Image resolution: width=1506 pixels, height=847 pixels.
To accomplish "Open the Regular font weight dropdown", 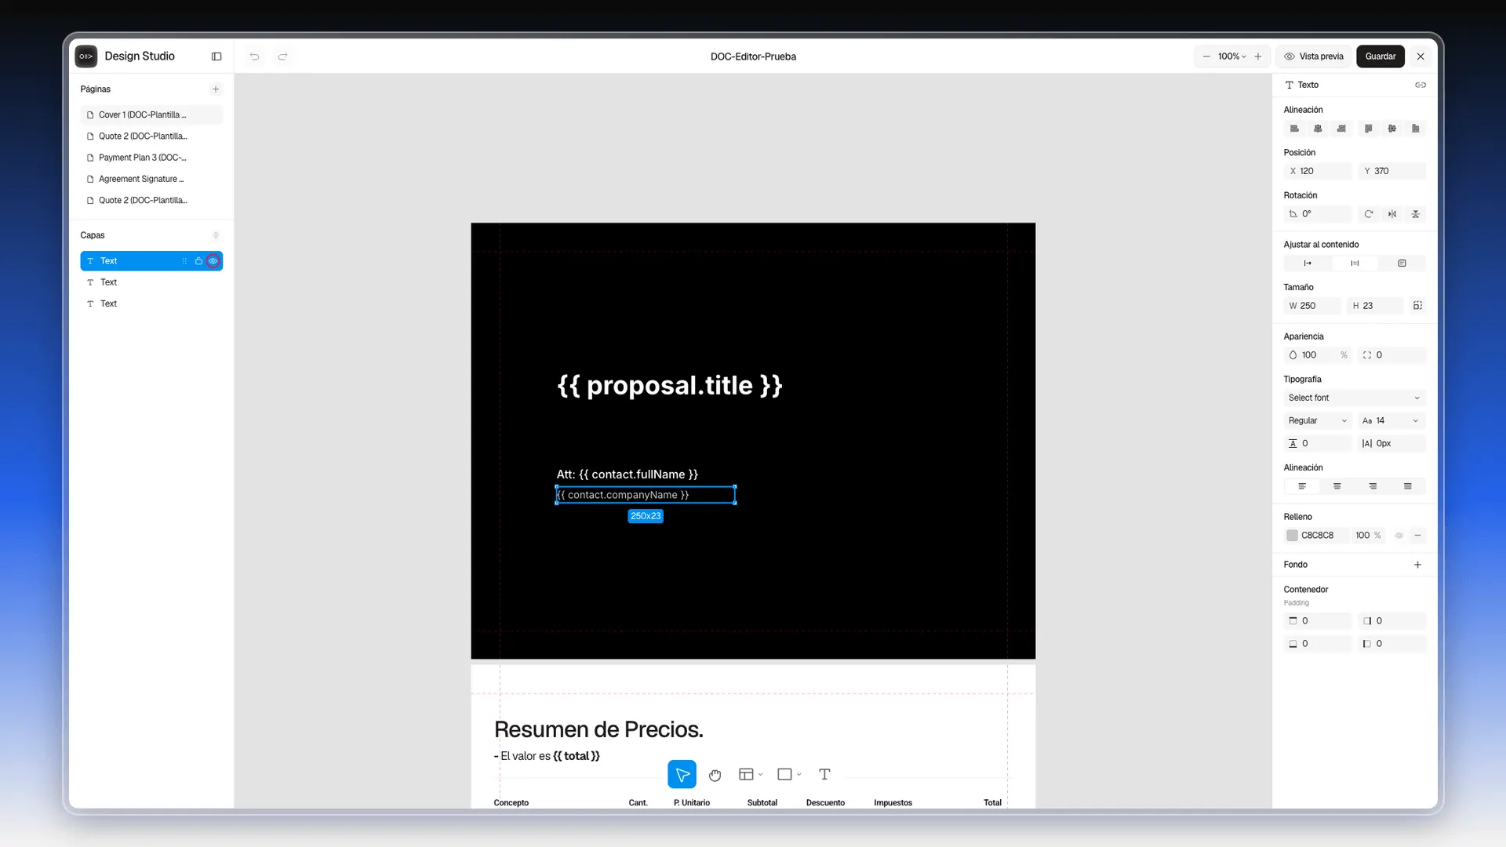I will [x=1318, y=421].
